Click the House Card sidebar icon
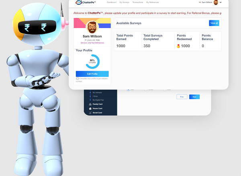241x176 pixels. pyautogui.click(x=90, y=108)
